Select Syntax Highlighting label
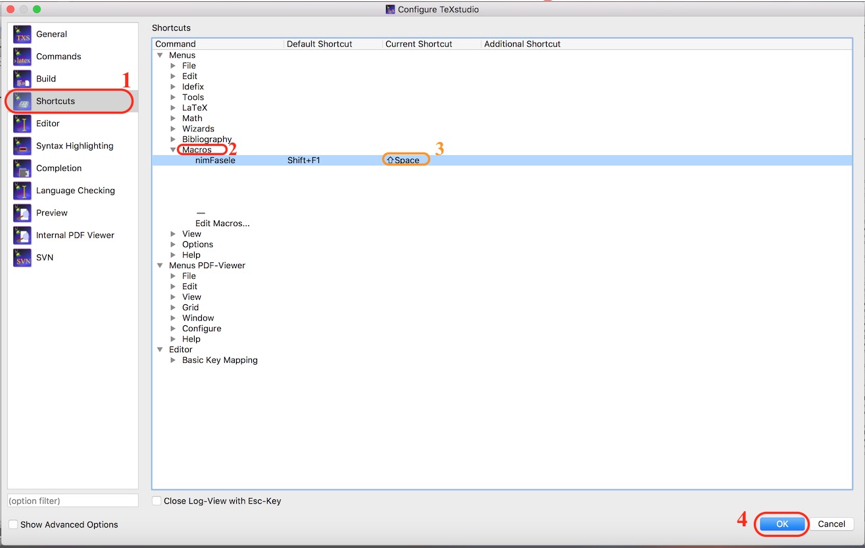 click(74, 146)
